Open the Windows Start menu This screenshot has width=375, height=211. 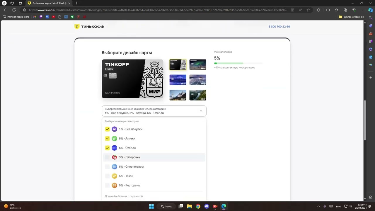151,206
